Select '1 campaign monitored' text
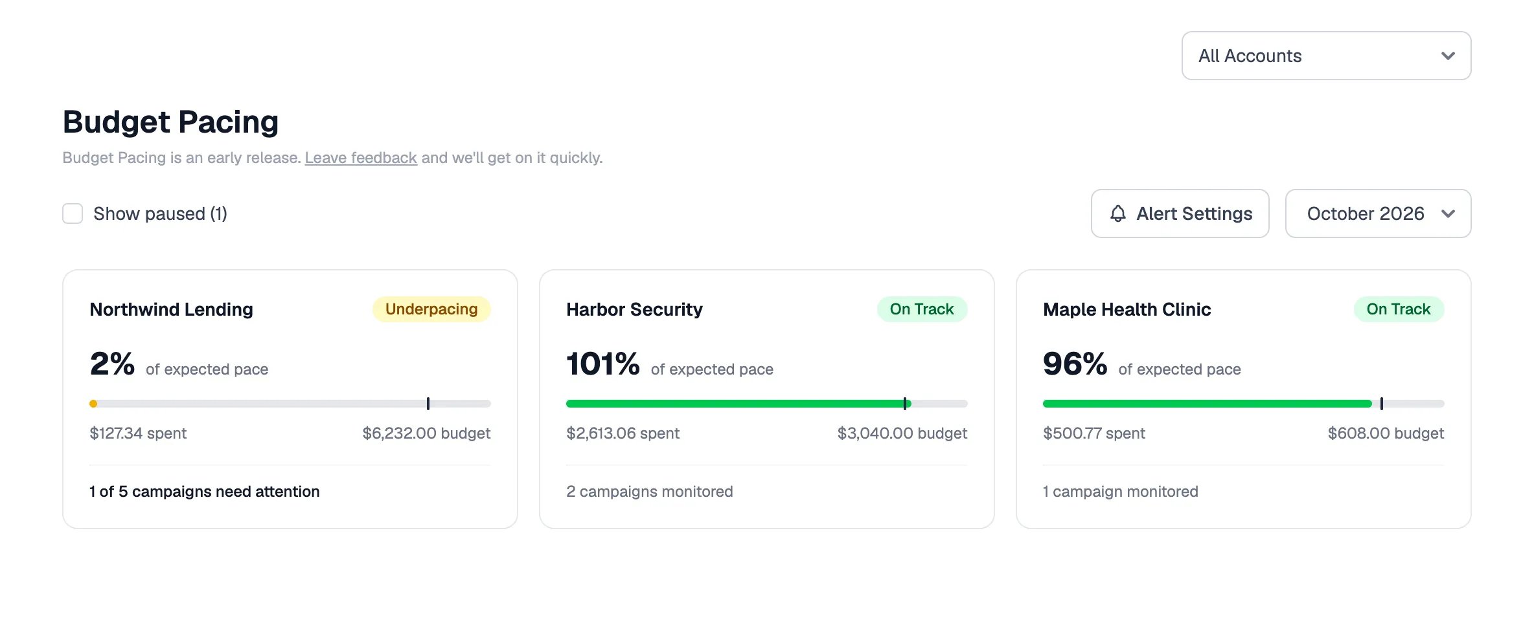The height and width of the screenshot is (634, 1534). click(1121, 492)
